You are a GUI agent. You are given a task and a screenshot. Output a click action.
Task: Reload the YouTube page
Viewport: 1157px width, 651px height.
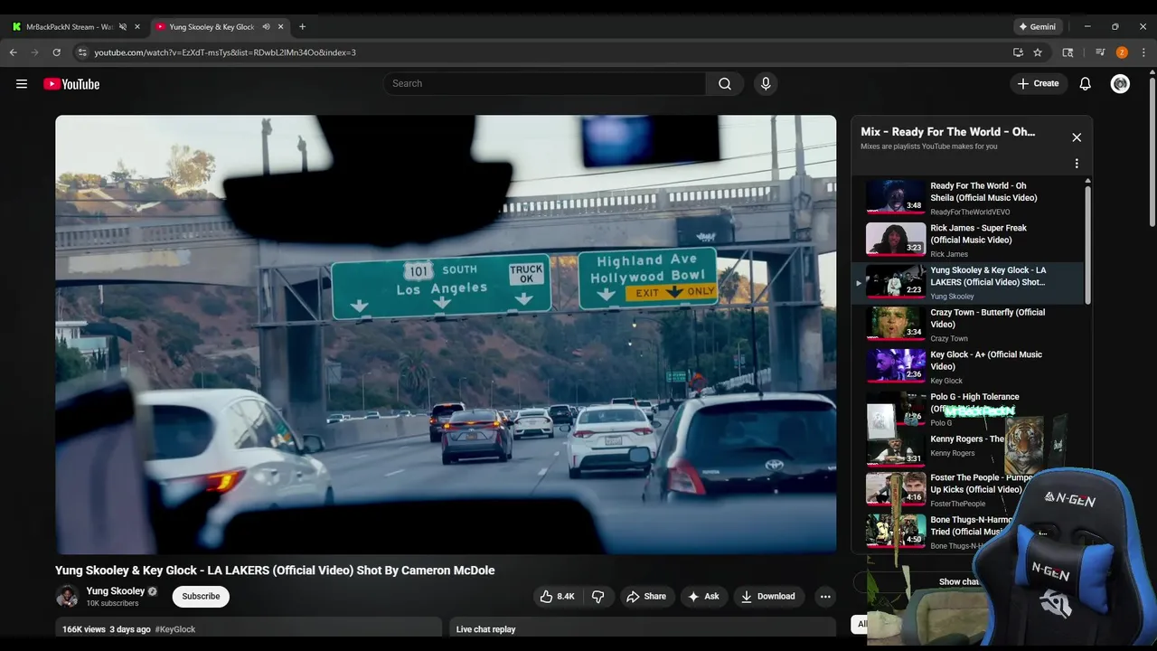tap(56, 52)
